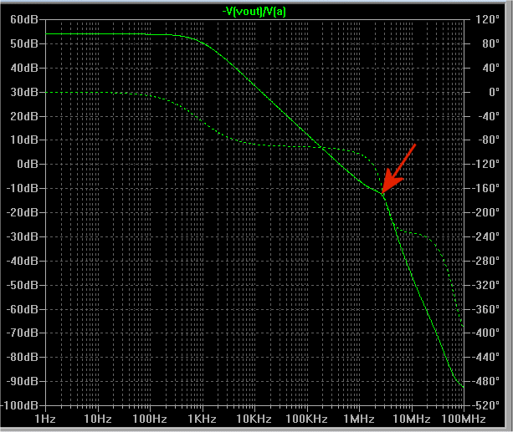The width and height of the screenshot is (513, 432).
Task: Click the 0dB left axis label
Action: (28, 164)
